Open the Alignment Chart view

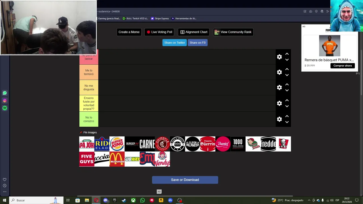coord(194,32)
